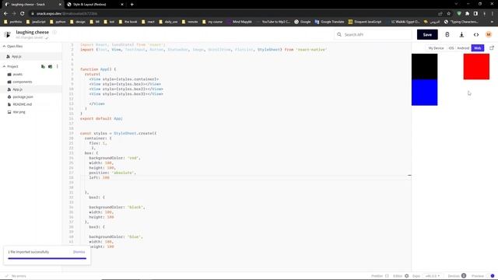
Task: Click the No errors status
Action: tap(16, 276)
